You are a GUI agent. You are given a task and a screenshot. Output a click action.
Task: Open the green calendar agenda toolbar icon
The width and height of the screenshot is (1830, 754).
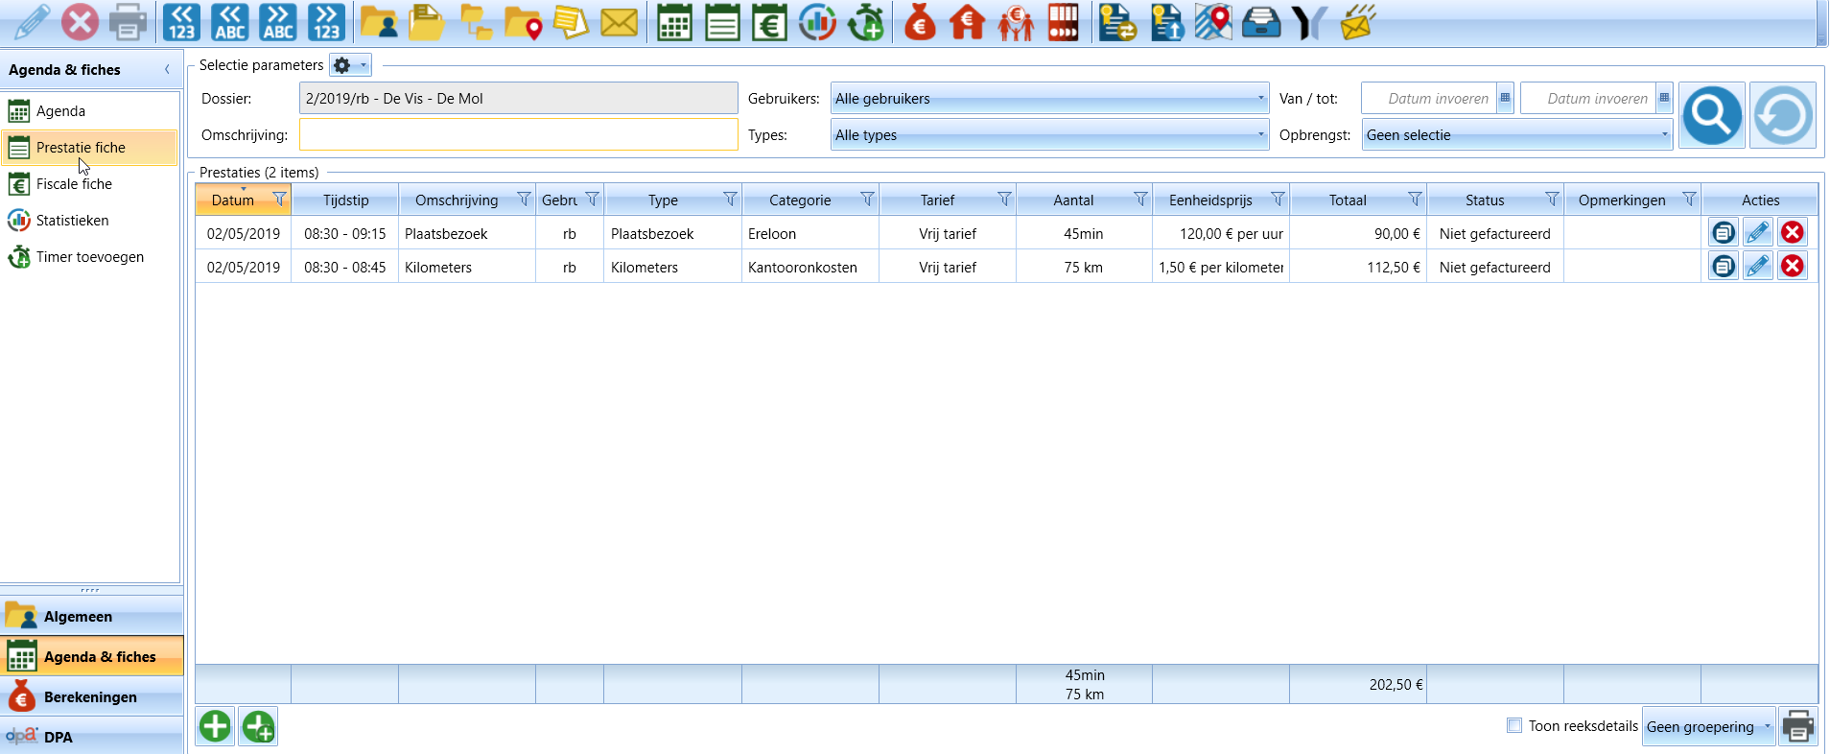[x=674, y=22]
